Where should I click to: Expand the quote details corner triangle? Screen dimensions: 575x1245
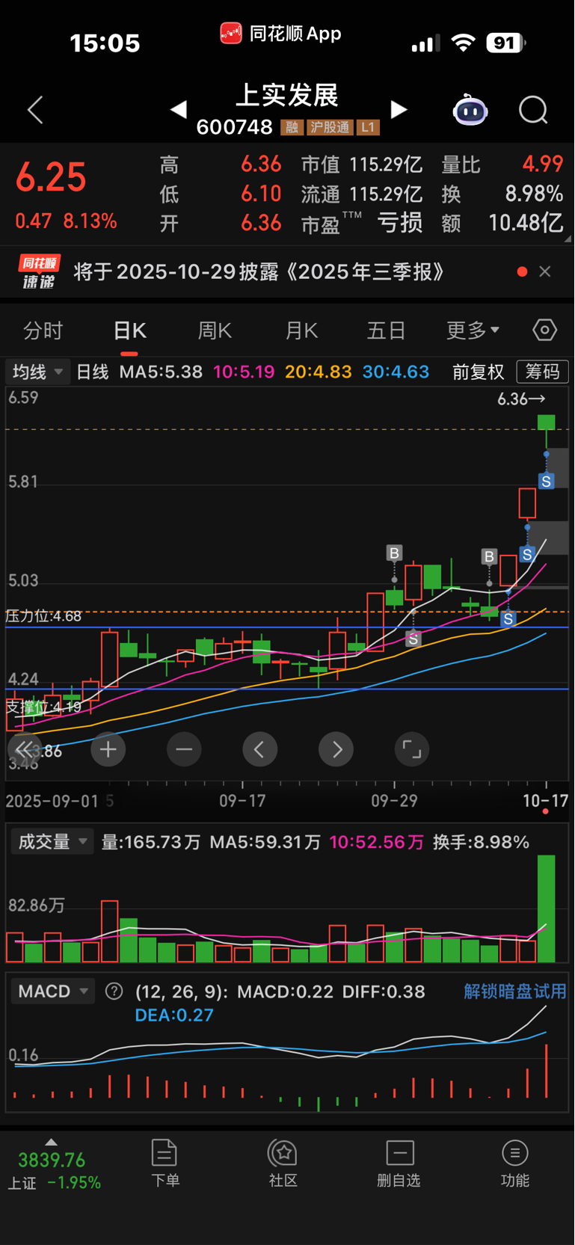pos(568,239)
